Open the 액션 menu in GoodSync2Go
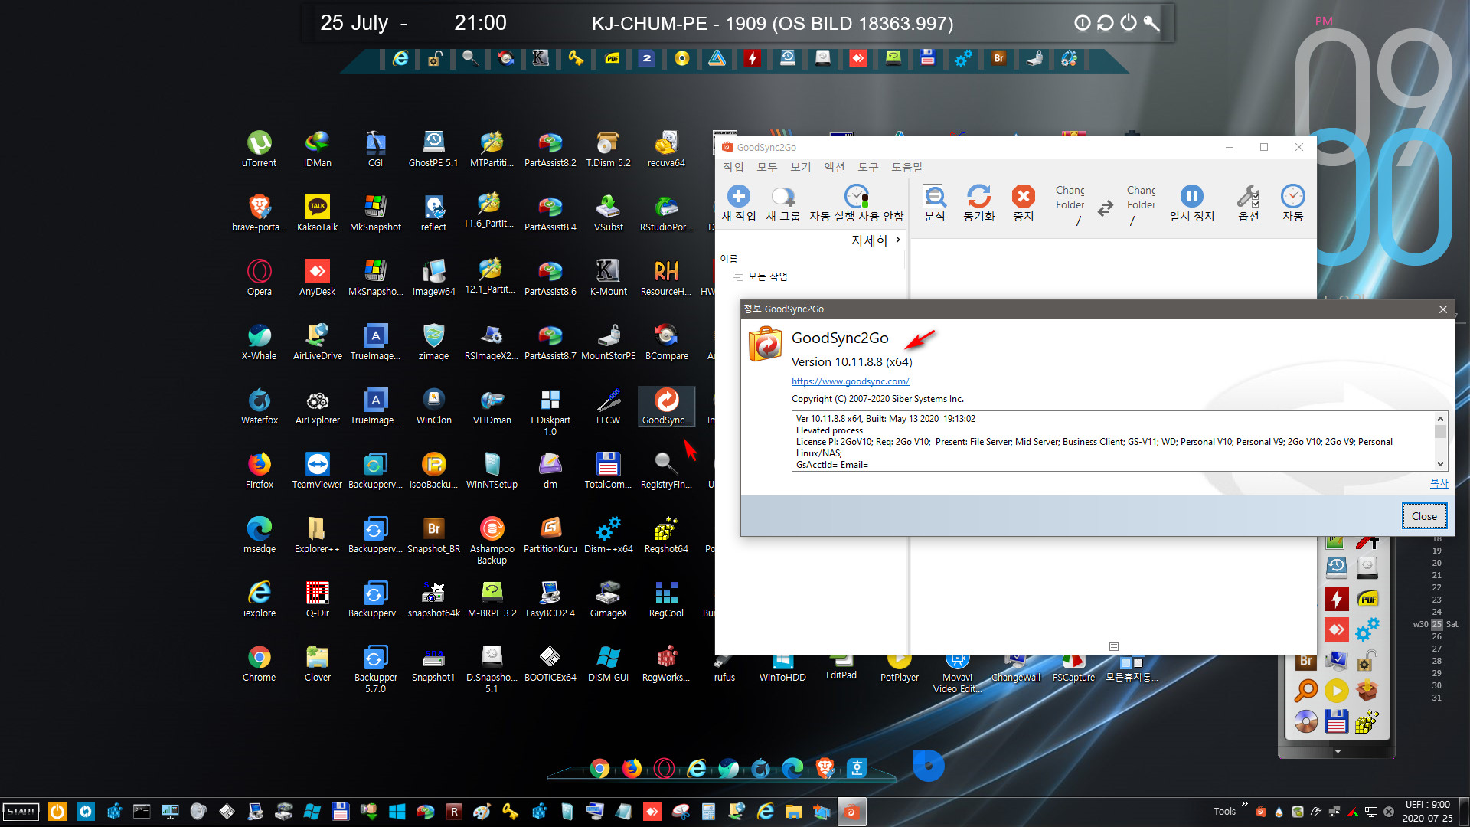This screenshot has width=1470, height=827. click(834, 167)
